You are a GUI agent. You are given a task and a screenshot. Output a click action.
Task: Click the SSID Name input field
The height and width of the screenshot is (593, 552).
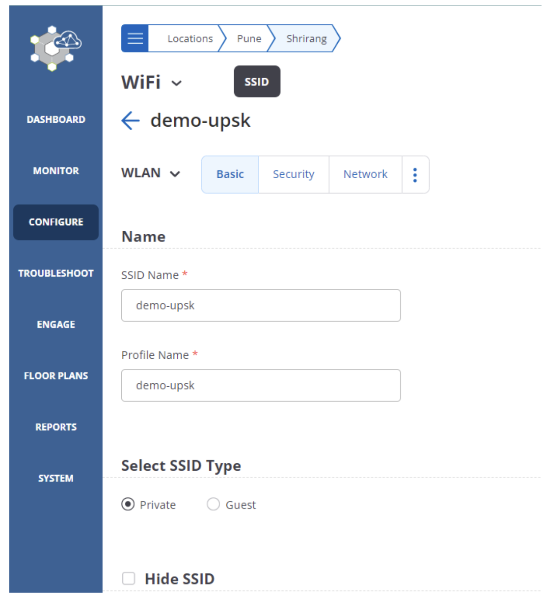(261, 305)
